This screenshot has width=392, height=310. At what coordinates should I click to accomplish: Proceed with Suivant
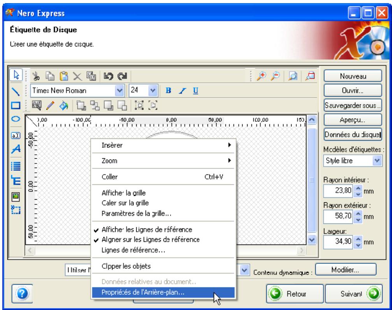tap(354, 294)
